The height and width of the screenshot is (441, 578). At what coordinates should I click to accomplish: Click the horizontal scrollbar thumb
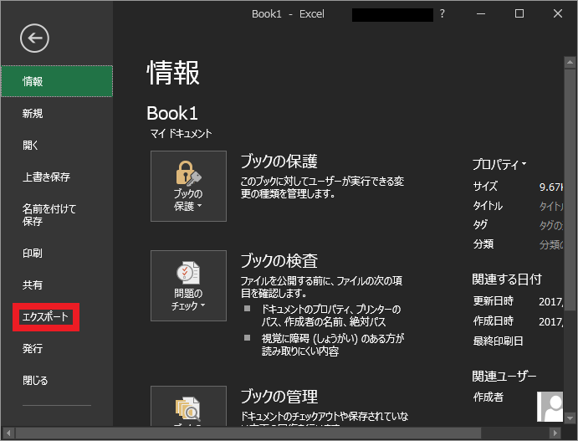248,433
